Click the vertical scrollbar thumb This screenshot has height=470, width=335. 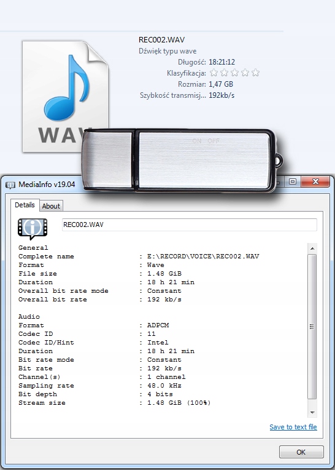(312, 327)
